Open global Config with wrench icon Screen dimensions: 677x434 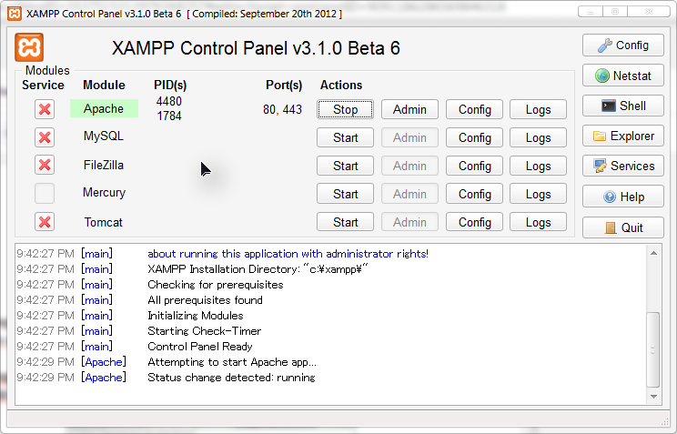[623, 45]
